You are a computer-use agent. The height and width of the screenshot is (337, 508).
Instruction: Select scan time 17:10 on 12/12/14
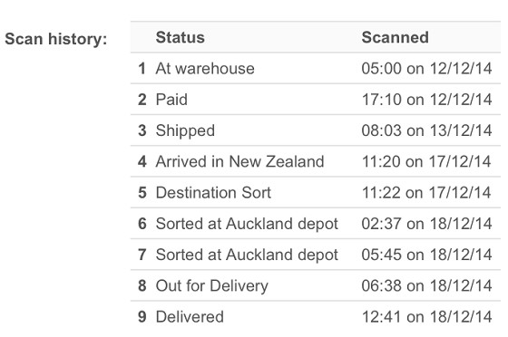(426, 100)
